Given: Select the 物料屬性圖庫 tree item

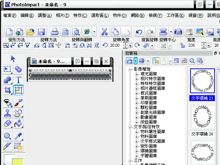Looking at the screenshot, I should point(153,132).
